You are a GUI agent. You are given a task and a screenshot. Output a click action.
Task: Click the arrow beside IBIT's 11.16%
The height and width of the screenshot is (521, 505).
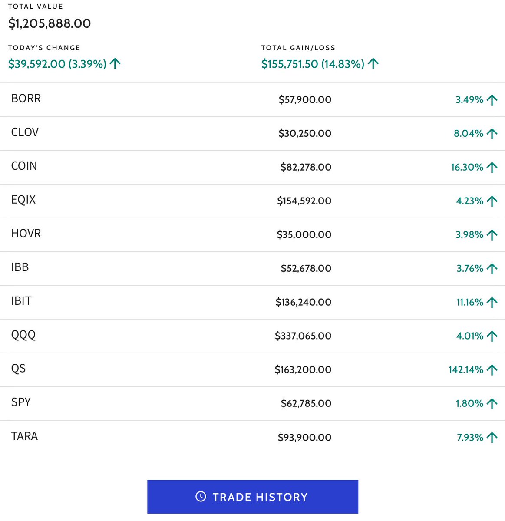(491, 302)
